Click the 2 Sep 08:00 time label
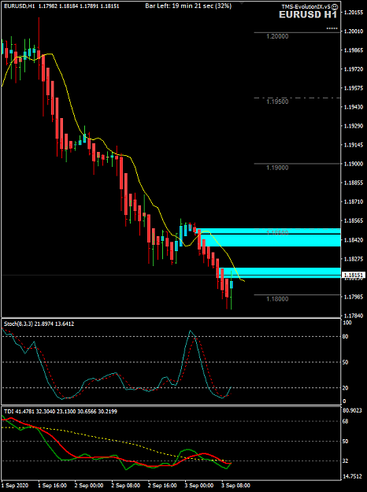367x492 pixels. [x=126, y=486]
